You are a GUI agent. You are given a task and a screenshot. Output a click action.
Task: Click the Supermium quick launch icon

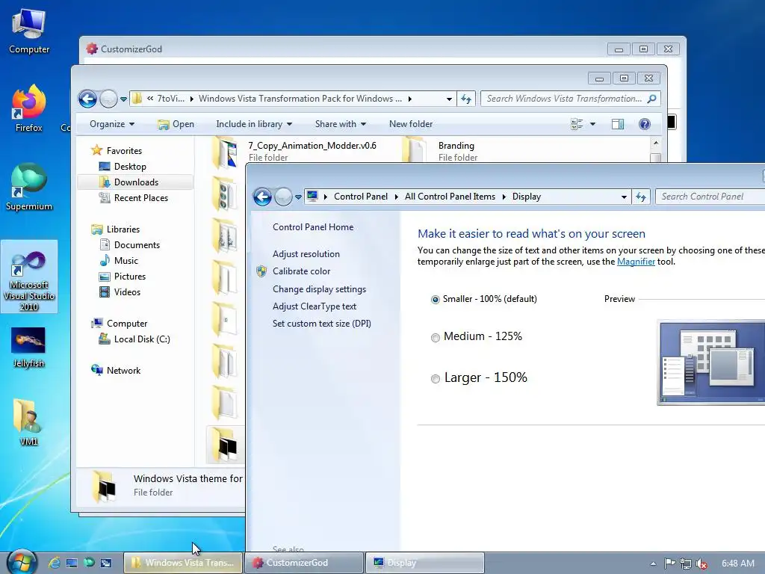(89, 563)
